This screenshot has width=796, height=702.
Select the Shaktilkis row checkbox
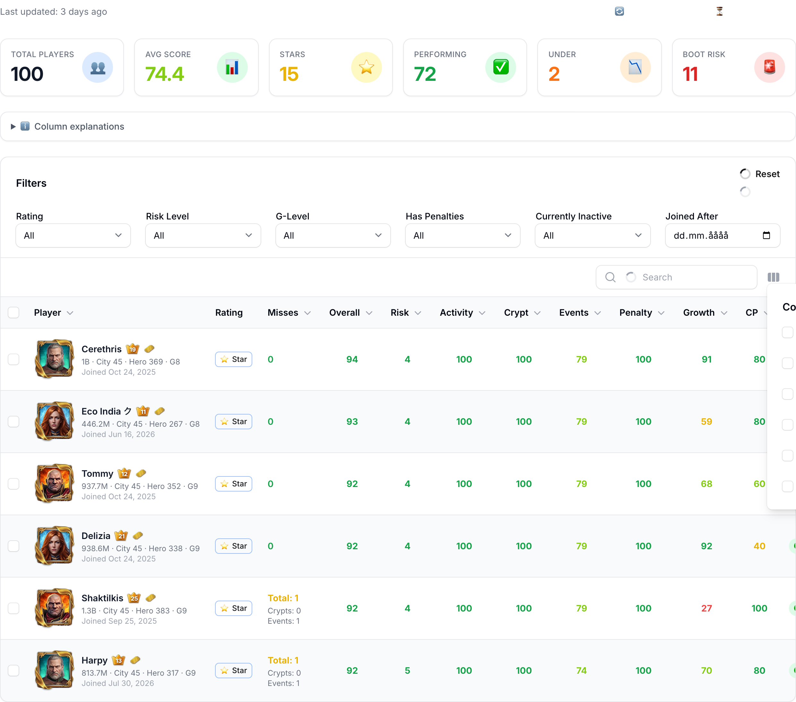13,609
